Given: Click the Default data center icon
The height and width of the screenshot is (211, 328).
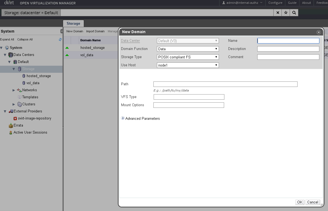Looking at the screenshot, I should [15, 62].
